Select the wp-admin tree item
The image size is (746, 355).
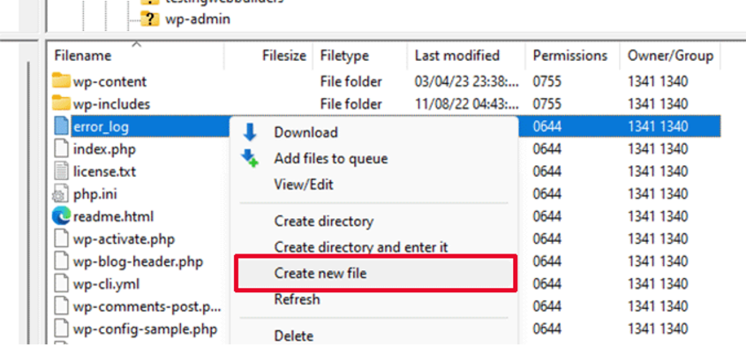198,19
